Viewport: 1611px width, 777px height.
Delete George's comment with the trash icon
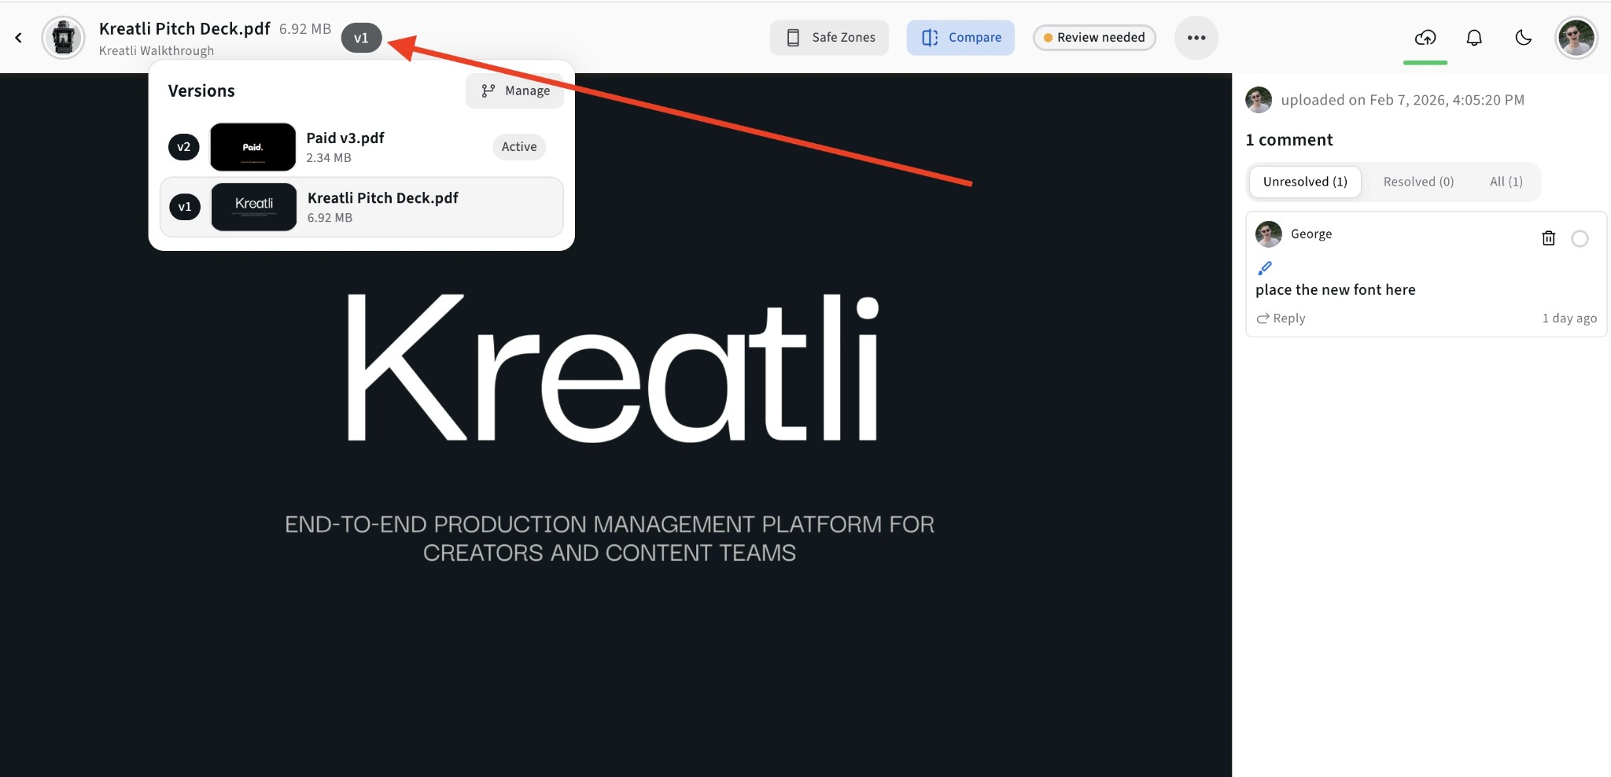point(1549,238)
